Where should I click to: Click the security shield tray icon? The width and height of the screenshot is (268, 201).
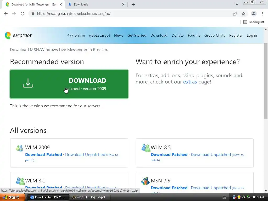[239, 197]
